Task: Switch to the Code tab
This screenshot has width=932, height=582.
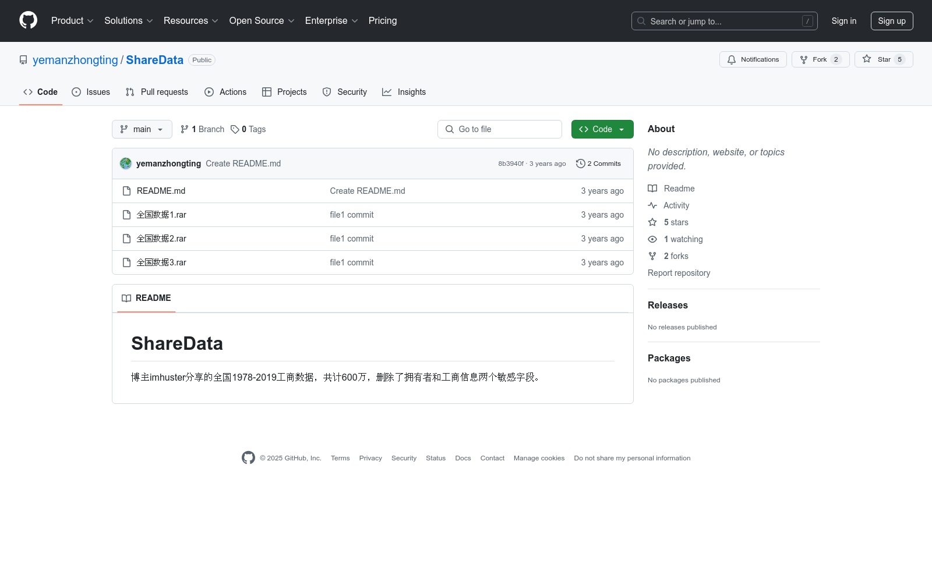Action: coord(41,92)
